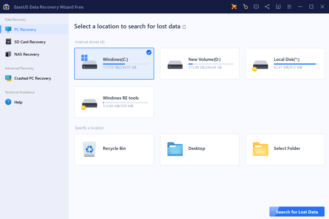Open the hamburger menu

tap(289, 7)
